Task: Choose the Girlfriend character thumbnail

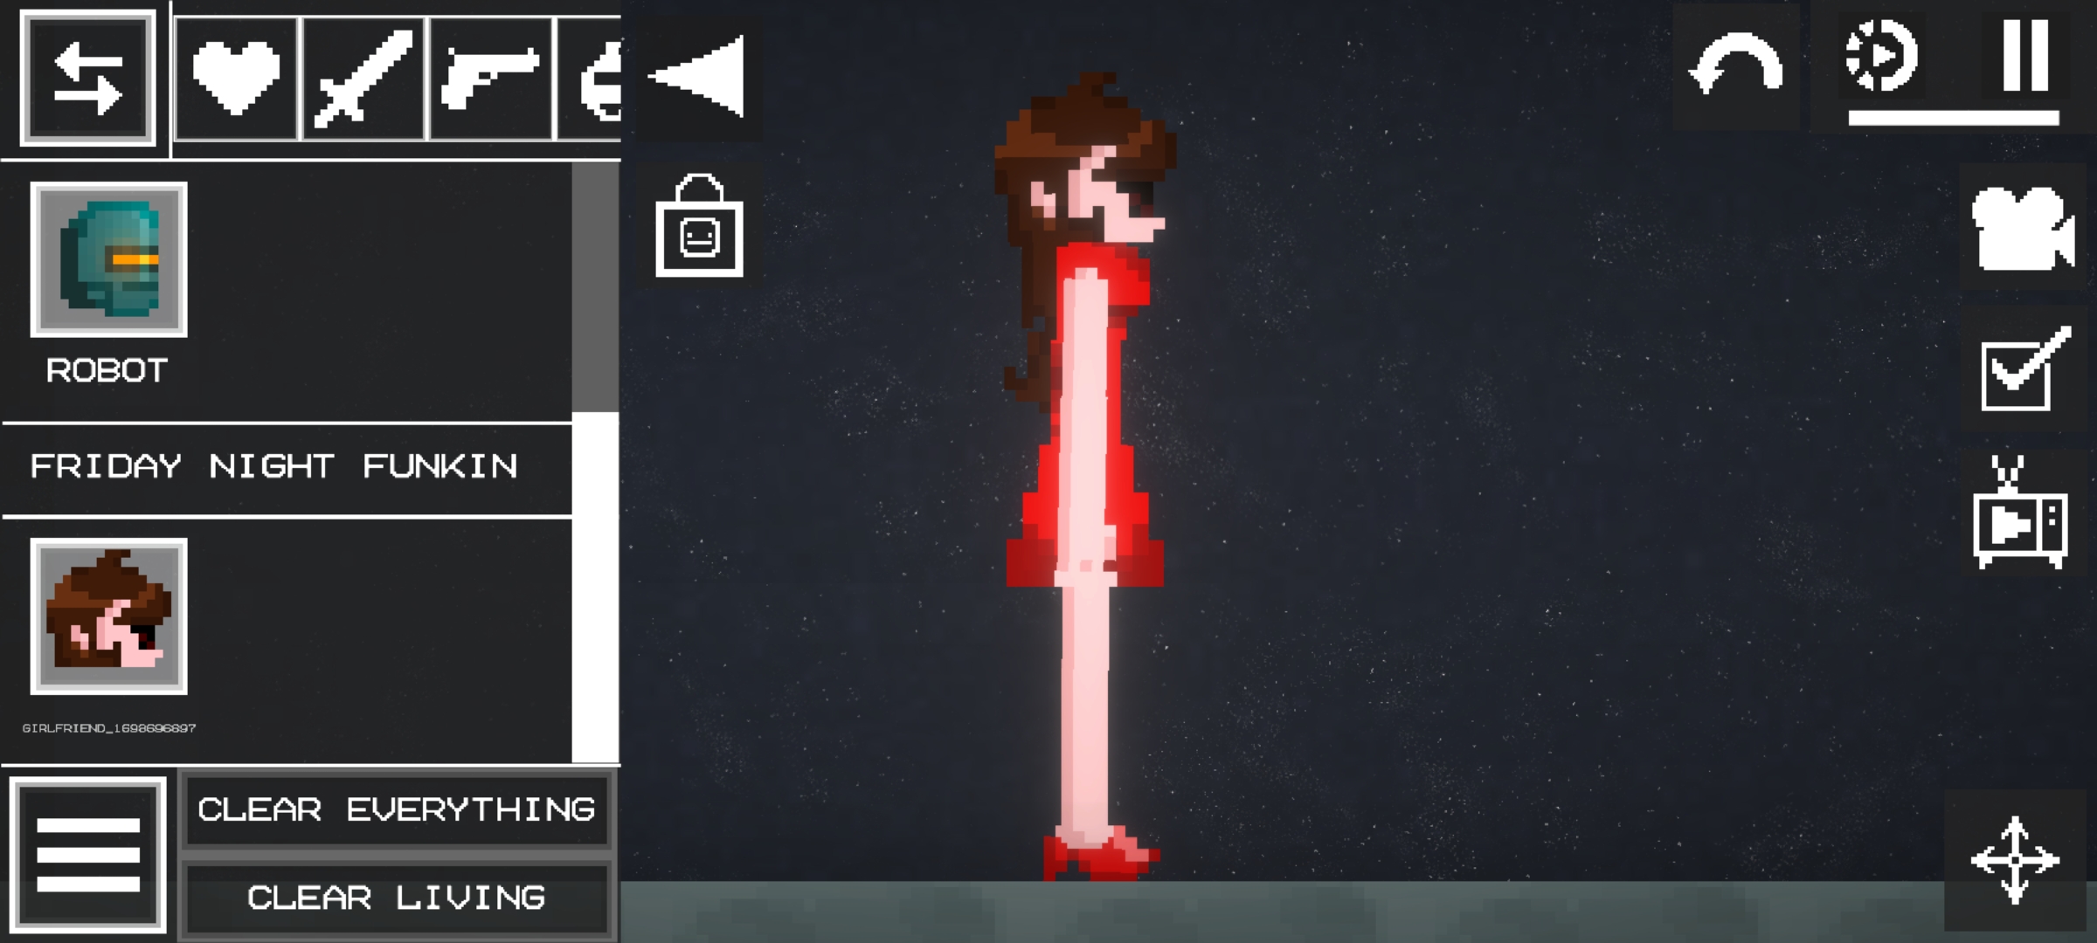Action: [x=109, y=616]
